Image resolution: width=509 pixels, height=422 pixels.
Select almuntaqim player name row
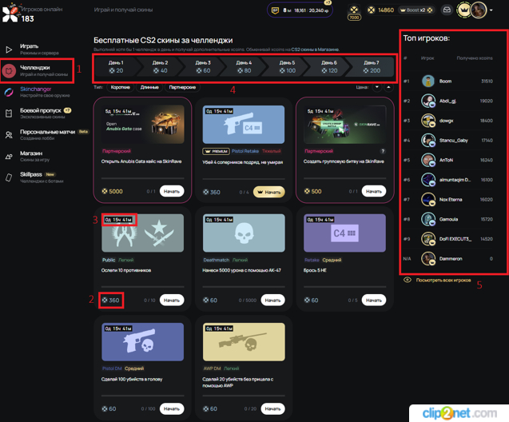coord(448,180)
